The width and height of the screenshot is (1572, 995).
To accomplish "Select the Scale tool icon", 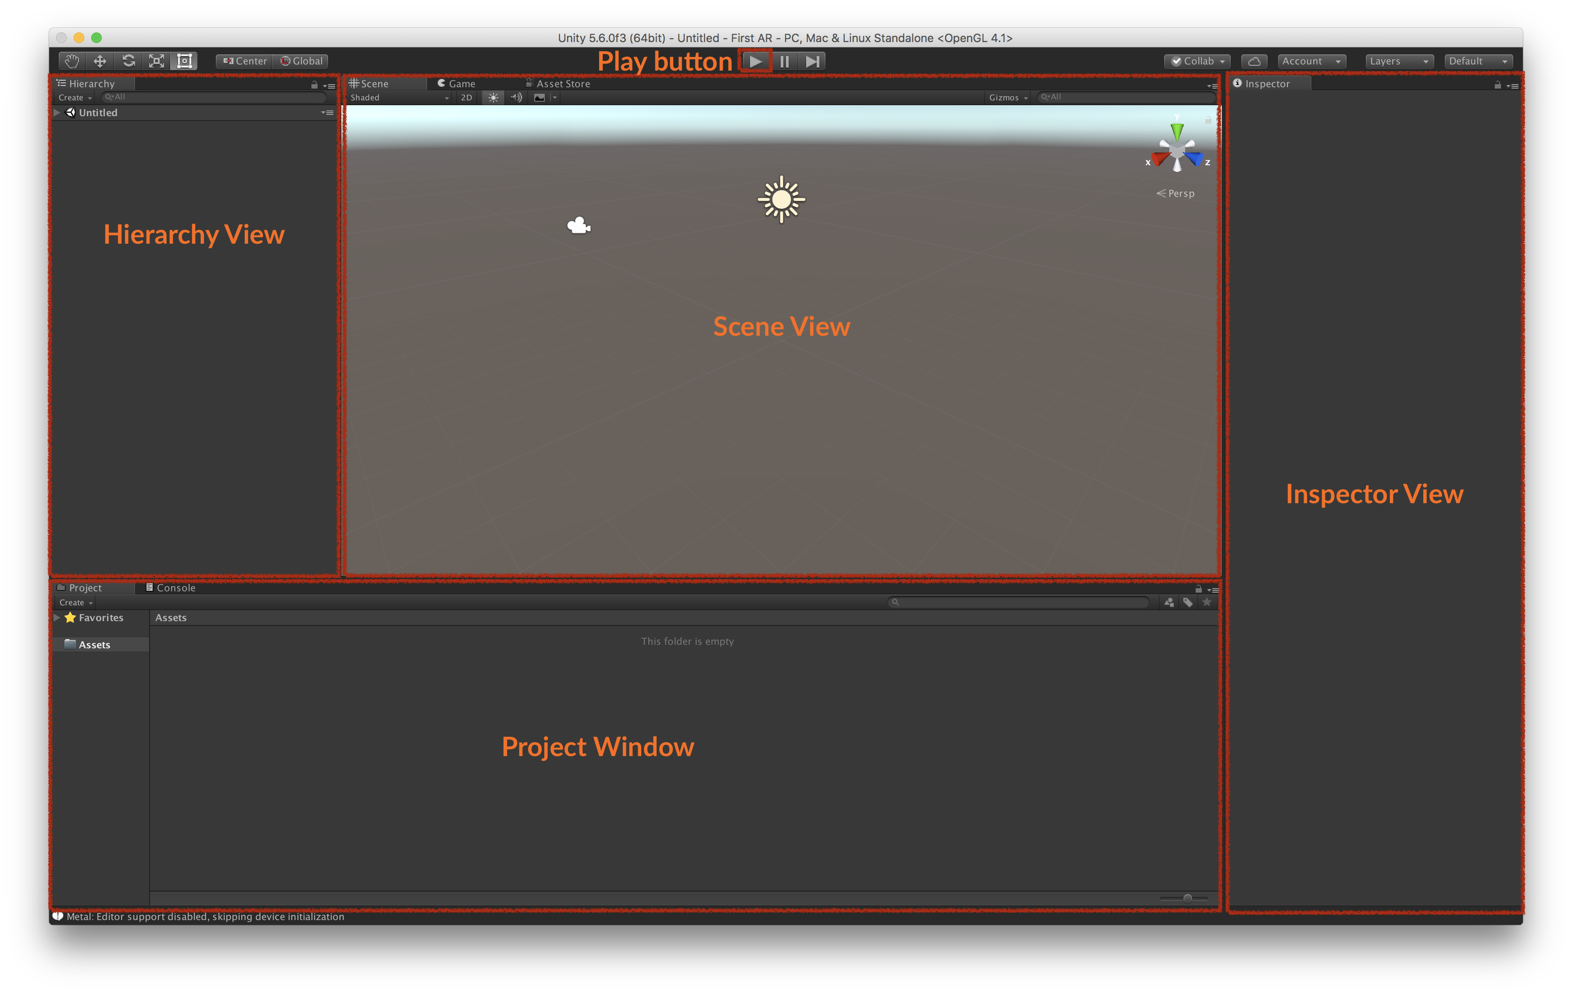I will point(157,60).
